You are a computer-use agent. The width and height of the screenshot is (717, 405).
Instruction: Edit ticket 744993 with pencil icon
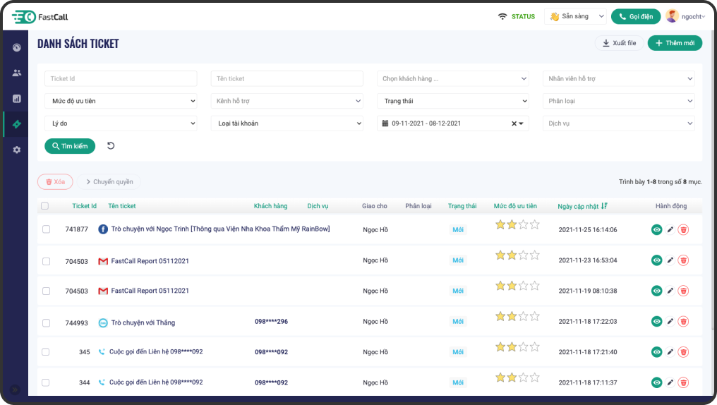[x=670, y=322]
